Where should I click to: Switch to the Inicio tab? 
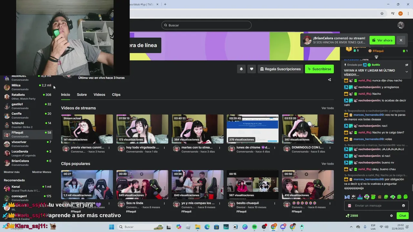tap(65, 95)
